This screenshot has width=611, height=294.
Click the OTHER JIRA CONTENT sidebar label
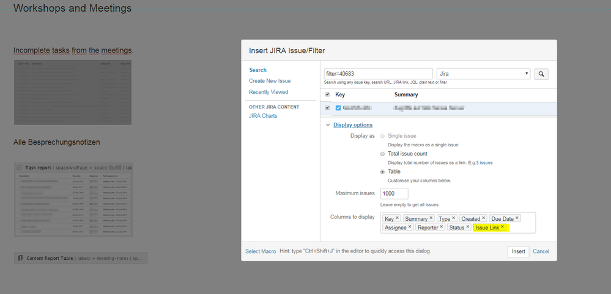pyautogui.click(x=274, y=107)
